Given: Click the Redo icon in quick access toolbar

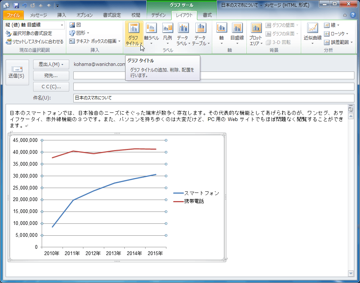Looking at the screenshot, I should [x=33, y=6].
